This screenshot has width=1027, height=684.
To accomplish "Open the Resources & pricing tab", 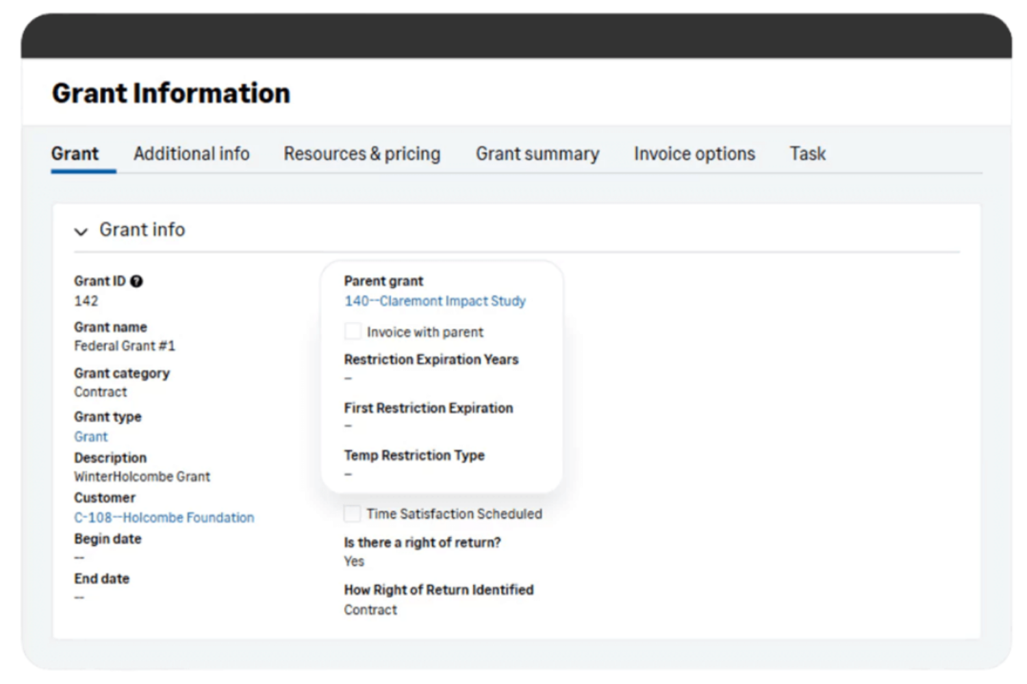I will [362, 154].
